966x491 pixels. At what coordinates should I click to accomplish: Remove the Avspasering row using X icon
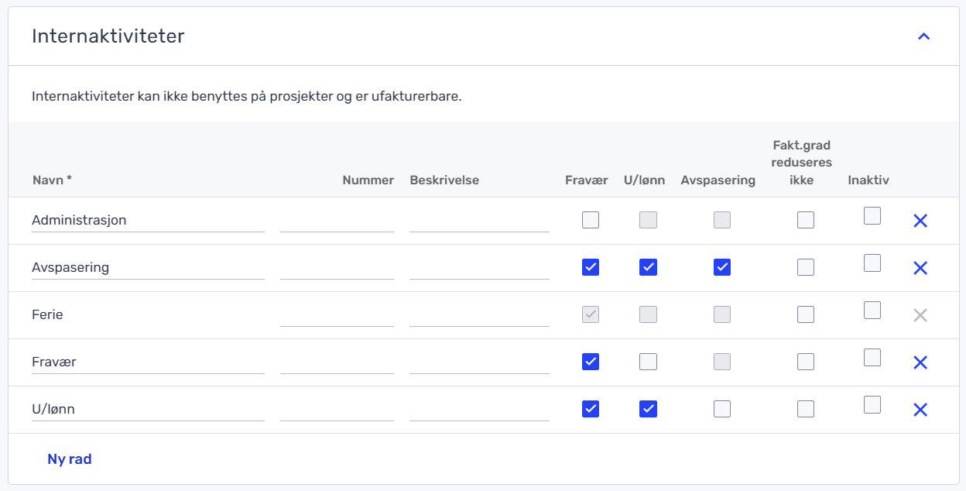[920, 268]
